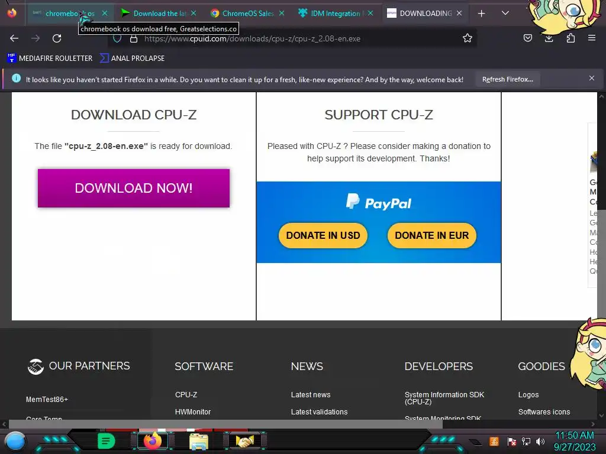Open the Logos goodies link

pyautogui.click(x=528, y=394)
